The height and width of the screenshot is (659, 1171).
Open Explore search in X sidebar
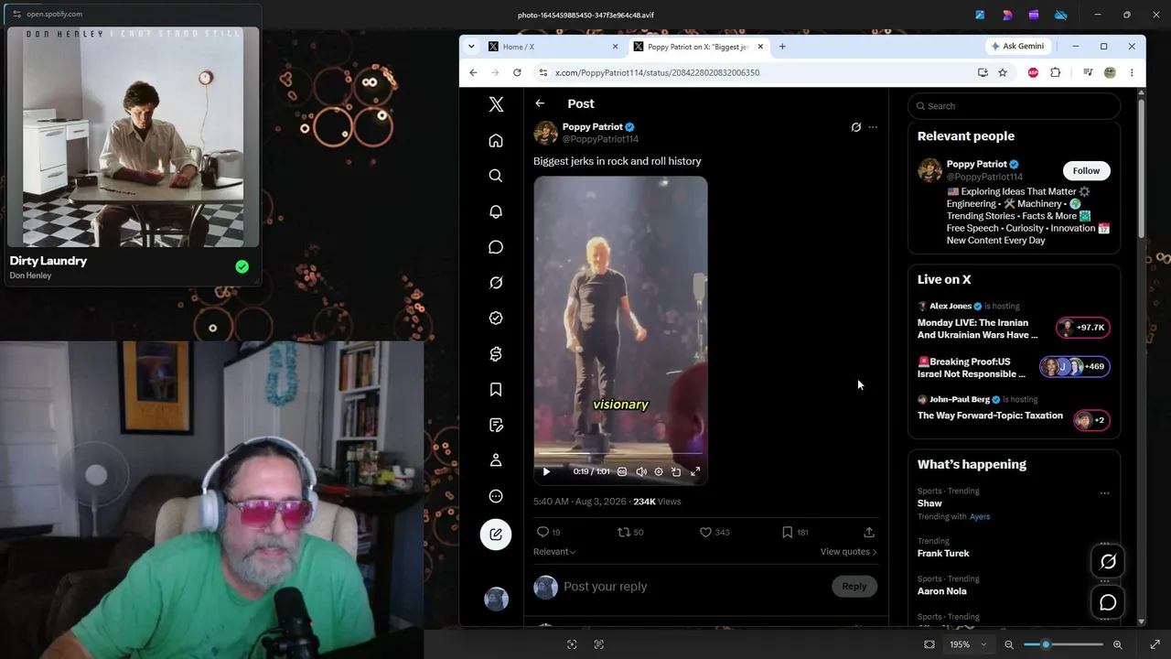[x=496, y=176]
